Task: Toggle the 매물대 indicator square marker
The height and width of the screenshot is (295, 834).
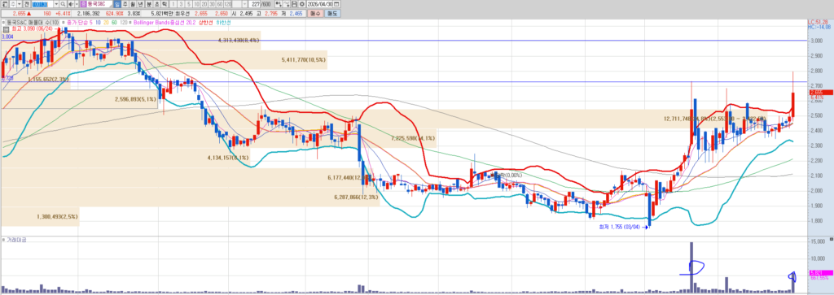Action: 3,22
